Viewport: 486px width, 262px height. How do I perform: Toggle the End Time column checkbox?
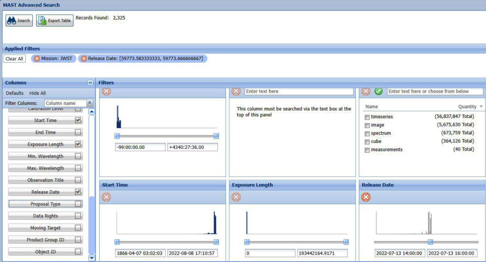[x=78, y=132]
